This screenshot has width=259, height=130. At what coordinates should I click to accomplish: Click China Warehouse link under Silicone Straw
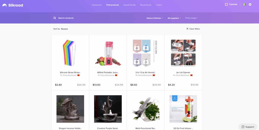[70, 75]
